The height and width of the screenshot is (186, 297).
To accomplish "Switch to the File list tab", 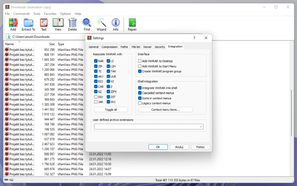I will 136,47.
